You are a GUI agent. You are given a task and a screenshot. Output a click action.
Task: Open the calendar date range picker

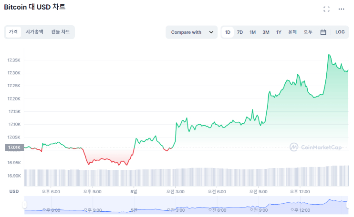tap(323, 32)
